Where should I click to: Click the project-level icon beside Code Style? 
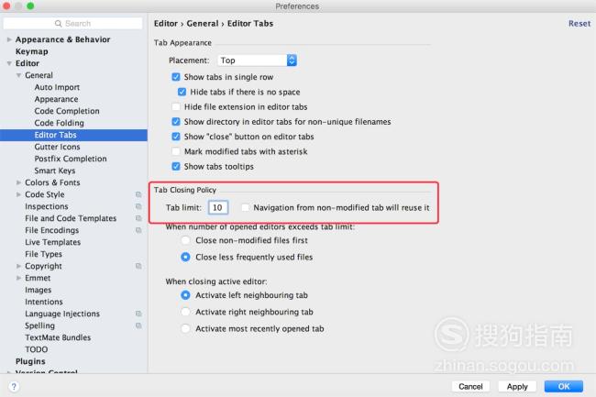click(x=138, y=194)
